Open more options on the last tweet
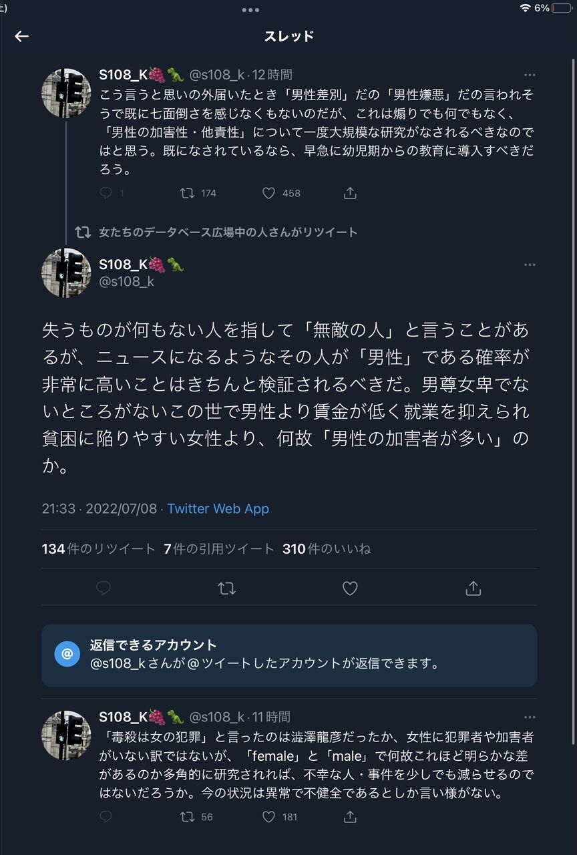 pos(530,717)
